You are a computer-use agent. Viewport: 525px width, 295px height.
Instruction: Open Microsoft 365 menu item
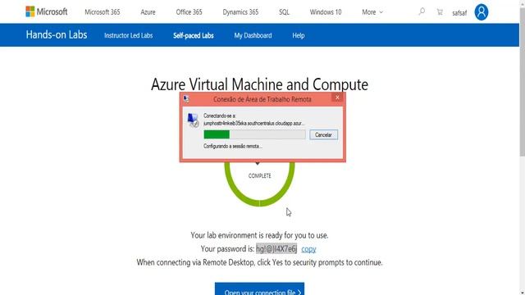(x=102, y=12)
